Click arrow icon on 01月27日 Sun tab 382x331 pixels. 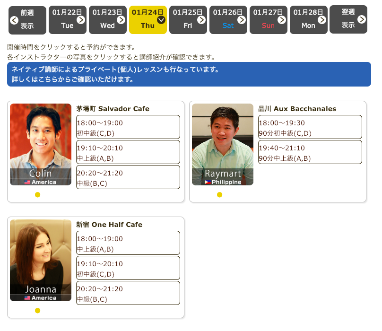coord(282,20)
